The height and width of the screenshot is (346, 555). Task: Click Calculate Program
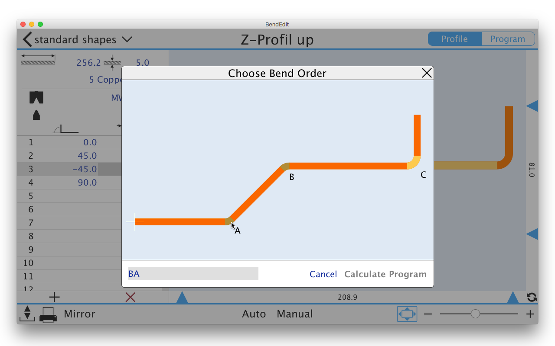point(385,274)
